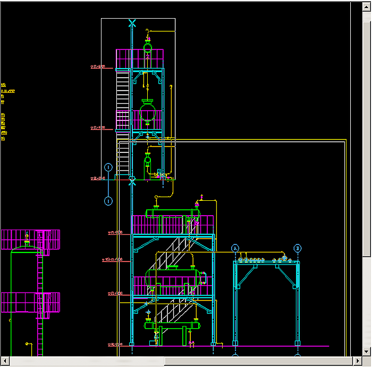Screen dimensions: 372x367
Task: Select the magenta ladder on the left column
Action: click(40, 309)
